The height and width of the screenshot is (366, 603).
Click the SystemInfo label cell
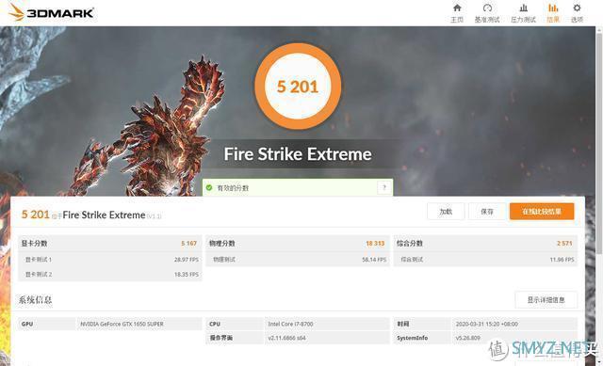click(422, 338)
